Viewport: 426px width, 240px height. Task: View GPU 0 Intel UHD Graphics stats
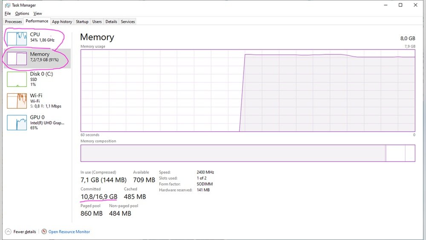pyautogui.click(x=17, y=122)
